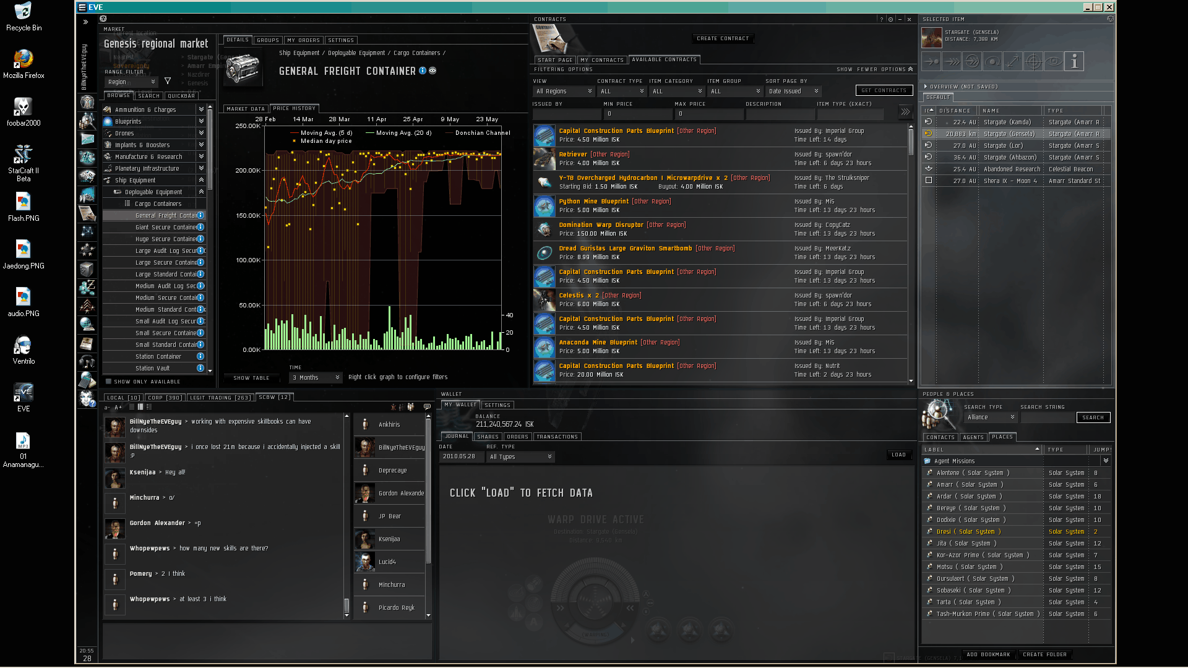Image resolution: width=1188 pixels, height=668 pixels.
Task: Open chat channel speech bubble icon
Action: pyautogui.click(x=427, y=406)
